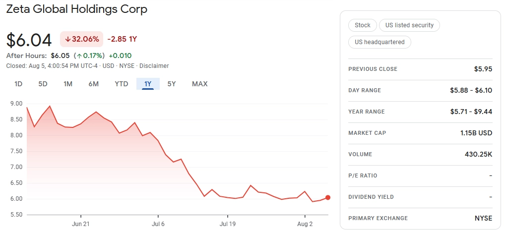Screen dimensions: 506x233
Task: Click the $6.04 current price
Action: pyautogui.click(x=29, y=40)
